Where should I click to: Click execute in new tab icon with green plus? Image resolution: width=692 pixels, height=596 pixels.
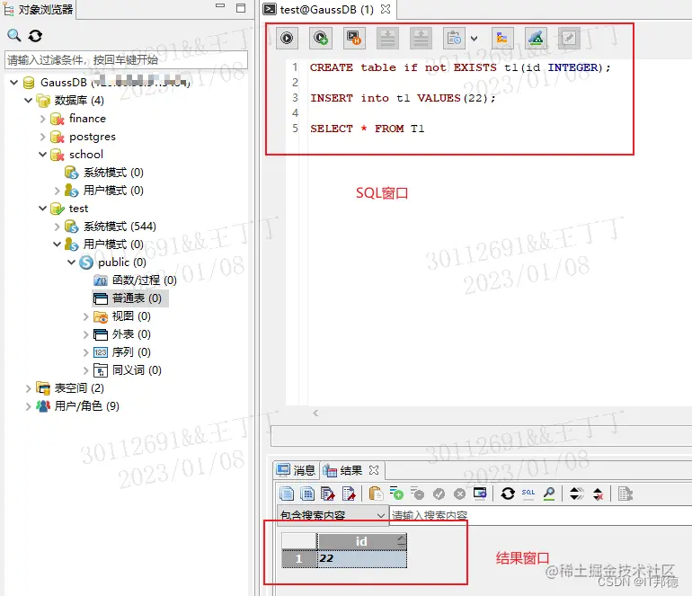(x=321, y=38)
